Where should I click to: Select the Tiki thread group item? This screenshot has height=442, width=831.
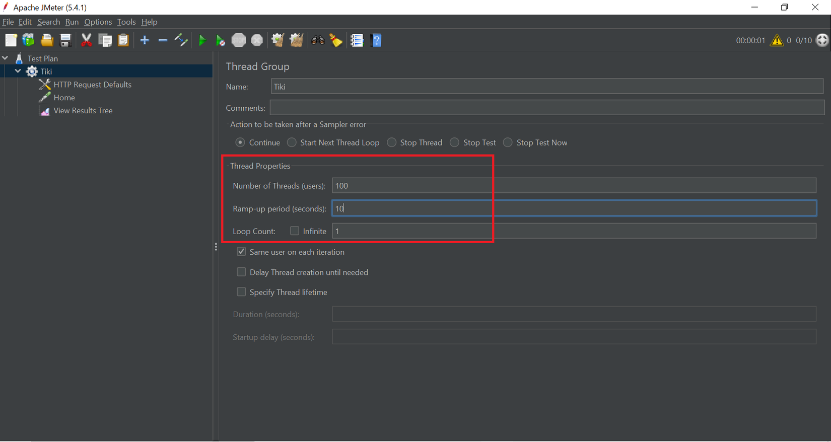46,71
